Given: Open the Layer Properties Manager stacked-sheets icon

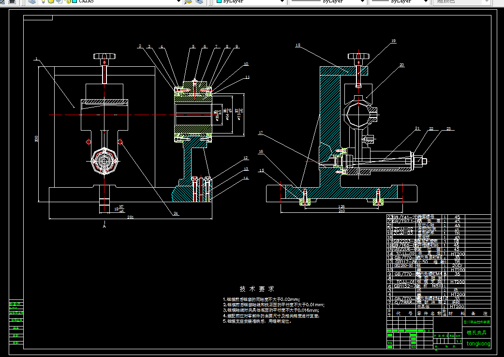Looking at the screenshot, I should point(32,1).
